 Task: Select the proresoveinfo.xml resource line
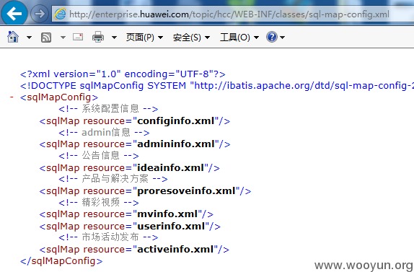(x=145, y=191)
